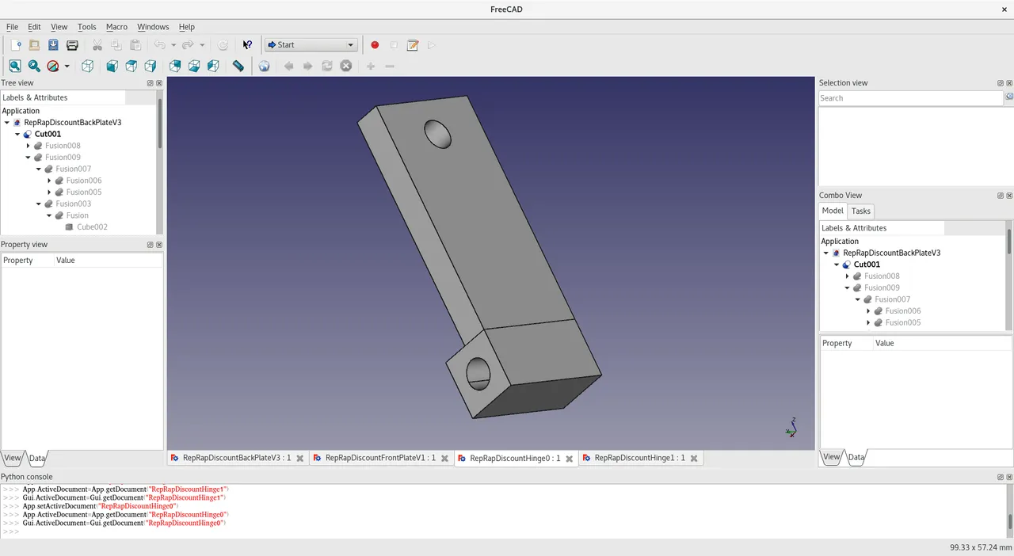Select View tab in left Property view
The image size is (1014, 556).
point(12,458)
